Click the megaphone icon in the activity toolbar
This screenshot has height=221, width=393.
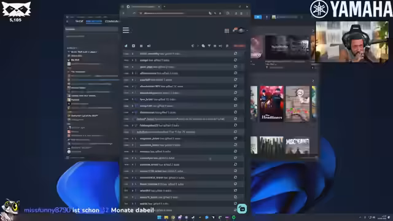coord(149,46)
